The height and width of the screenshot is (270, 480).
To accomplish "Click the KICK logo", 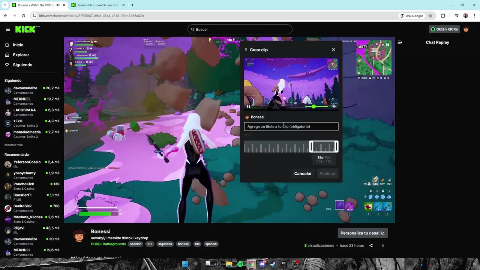I will coord(27,29).
